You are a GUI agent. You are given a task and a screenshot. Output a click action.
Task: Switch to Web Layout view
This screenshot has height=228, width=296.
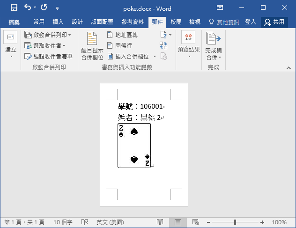click(x=196, y=222)
